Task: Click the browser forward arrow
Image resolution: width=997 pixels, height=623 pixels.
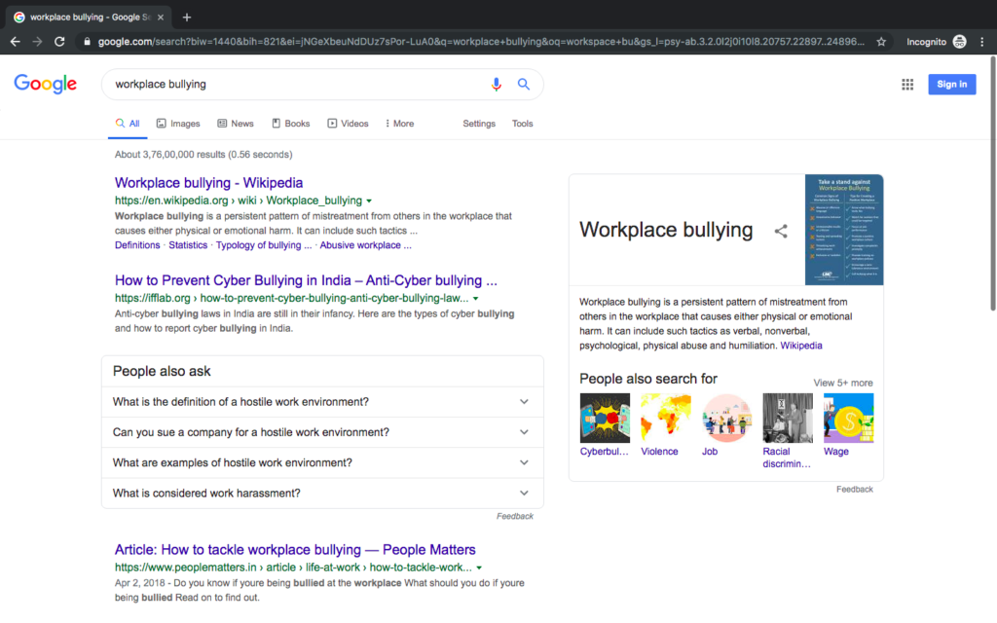Action: (38, 42)
